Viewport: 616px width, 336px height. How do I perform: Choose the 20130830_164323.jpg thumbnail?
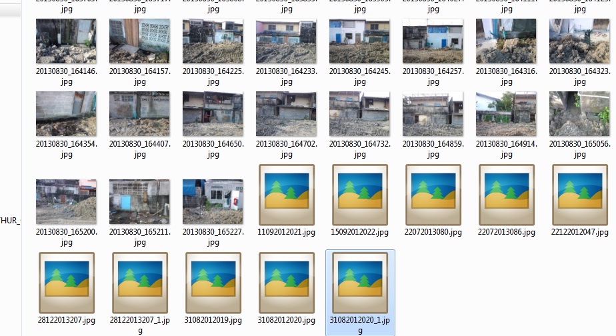(x=579, y=41)
